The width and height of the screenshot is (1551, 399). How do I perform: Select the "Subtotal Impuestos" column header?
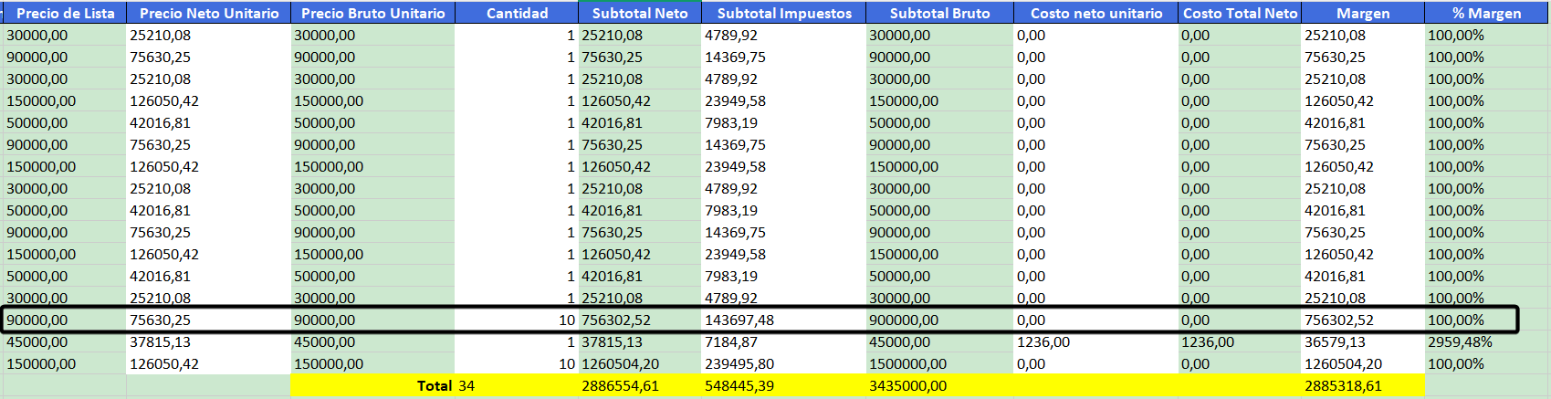[784, 13]
